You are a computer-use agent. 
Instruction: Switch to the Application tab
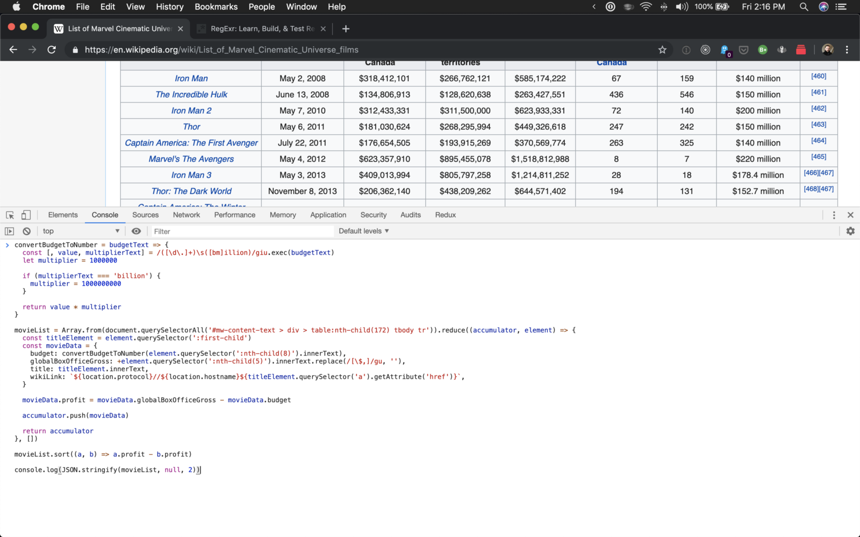(328, 215)
